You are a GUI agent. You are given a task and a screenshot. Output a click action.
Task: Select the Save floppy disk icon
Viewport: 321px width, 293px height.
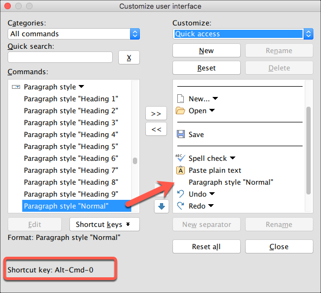[x=181, y=134]
